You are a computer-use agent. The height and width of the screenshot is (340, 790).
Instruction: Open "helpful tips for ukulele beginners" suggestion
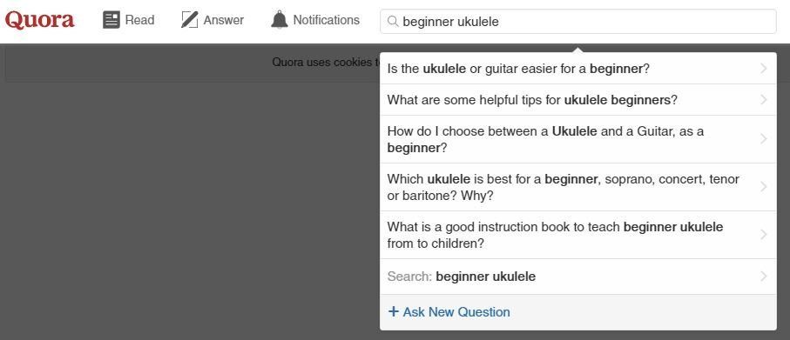tap(577, 100)
